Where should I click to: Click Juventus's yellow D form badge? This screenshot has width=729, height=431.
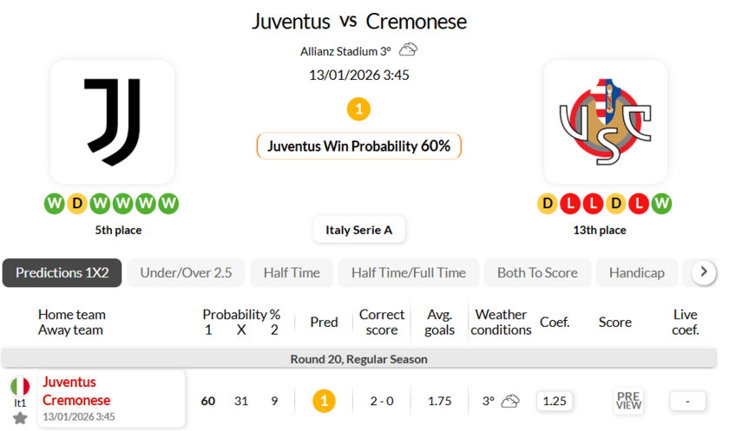[77, 204]
